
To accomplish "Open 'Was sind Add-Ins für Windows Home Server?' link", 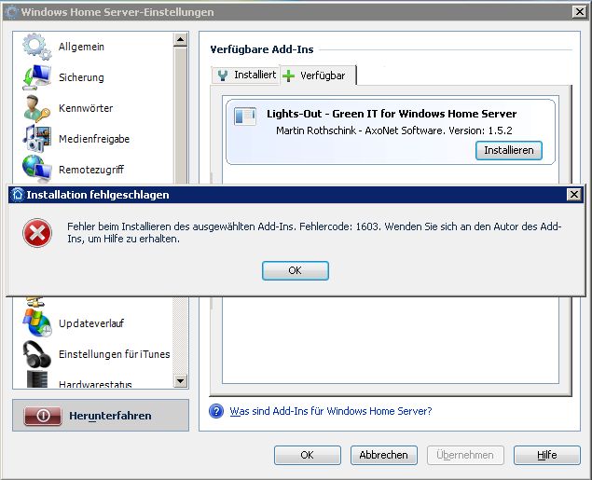I will [x=331, y=411].
